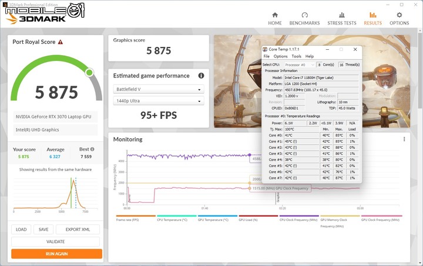
Task: Toggle the Frame rate (FPS) legend
Action: [x=136, y=218]
